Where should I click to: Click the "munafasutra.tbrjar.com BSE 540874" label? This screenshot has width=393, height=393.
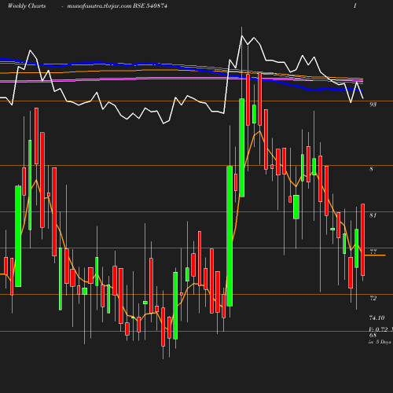[x=117, y=6]
